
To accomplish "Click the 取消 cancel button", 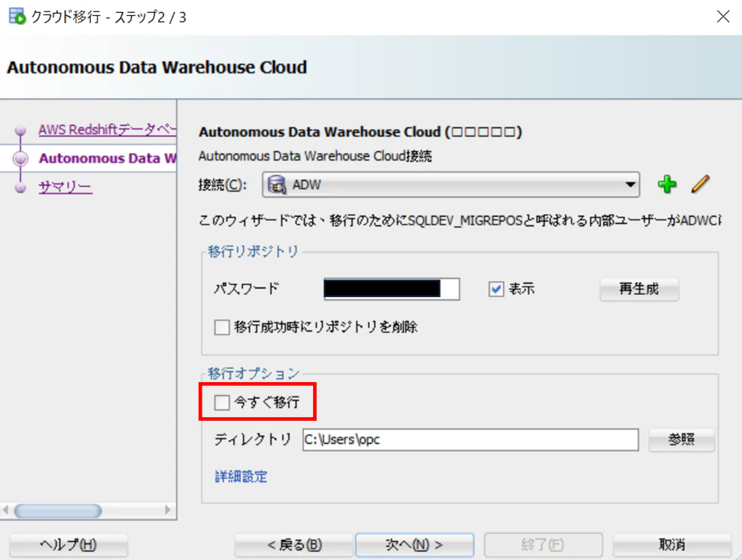I will pyautogui.click(x=672, y=545).
